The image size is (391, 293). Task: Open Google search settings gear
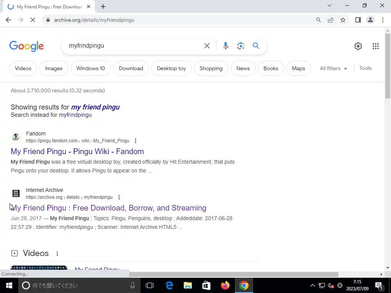click(x=358, y=46)
